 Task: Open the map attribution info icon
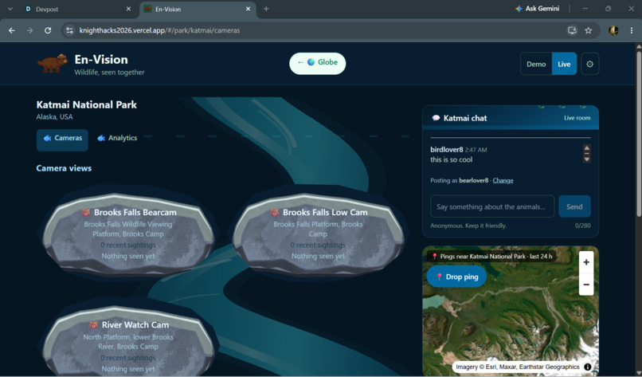pos(588,367)
